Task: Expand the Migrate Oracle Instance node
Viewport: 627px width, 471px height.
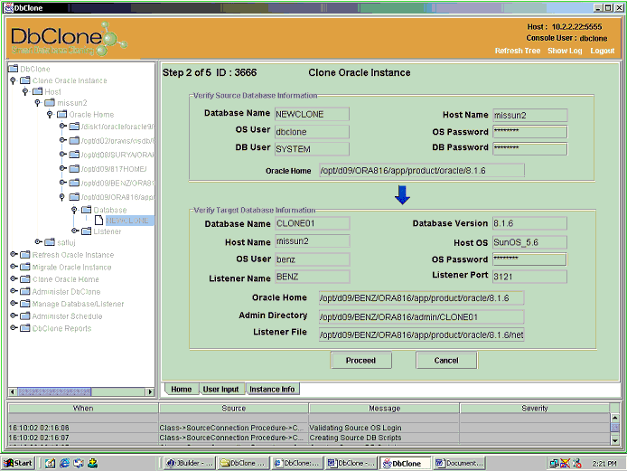Action: pyautogui.click(x=14, y=266)
